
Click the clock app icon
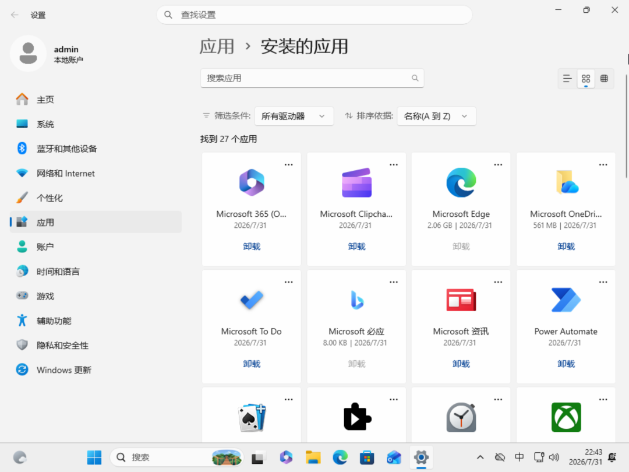tap(461, 417)
